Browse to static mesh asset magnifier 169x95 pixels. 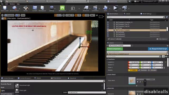tap(140, 82)
